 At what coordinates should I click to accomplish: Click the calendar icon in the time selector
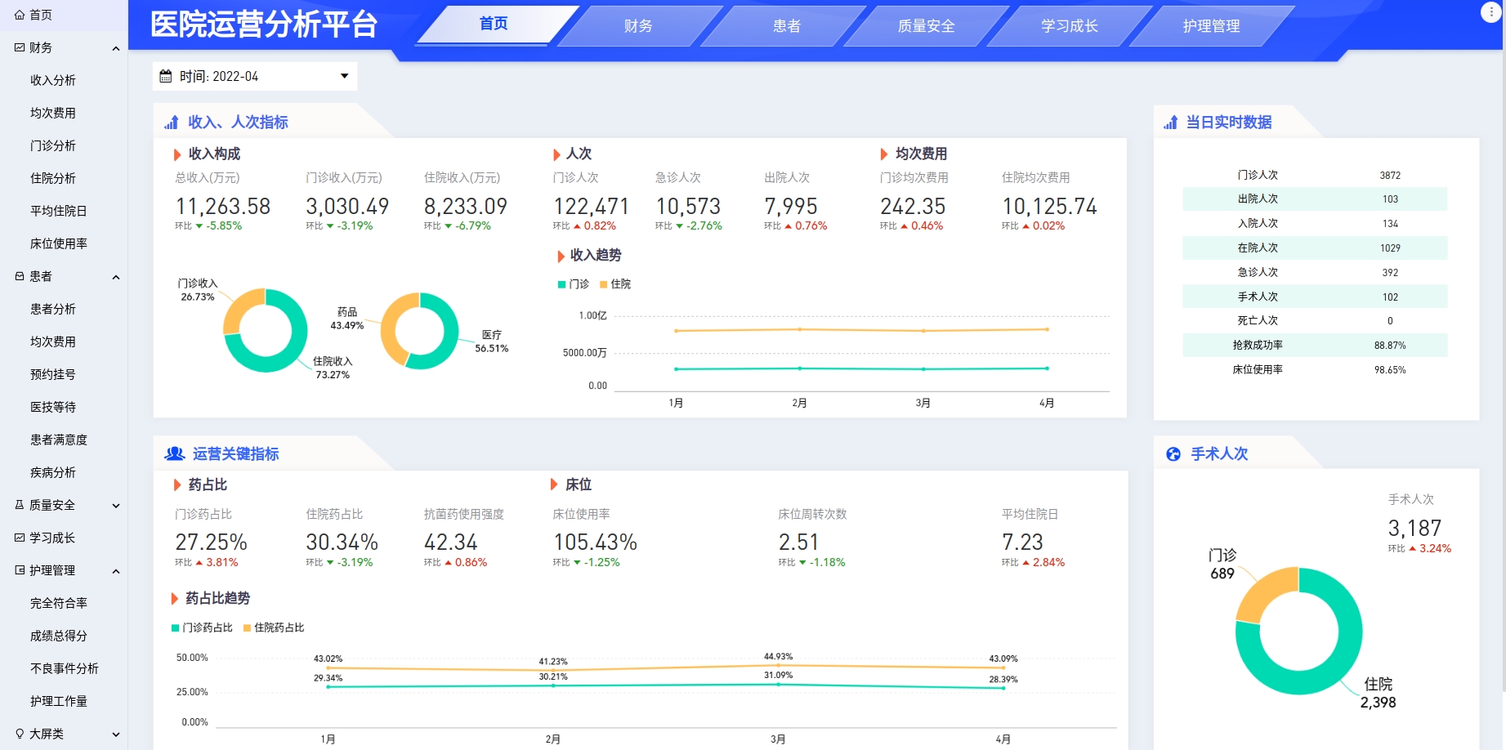(166, 76)
